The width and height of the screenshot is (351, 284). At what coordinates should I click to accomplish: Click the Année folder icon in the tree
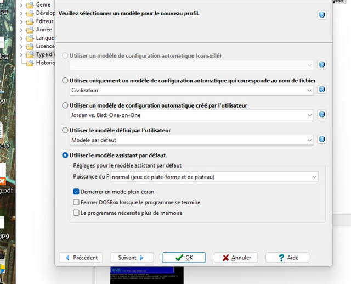pos(30,30)
